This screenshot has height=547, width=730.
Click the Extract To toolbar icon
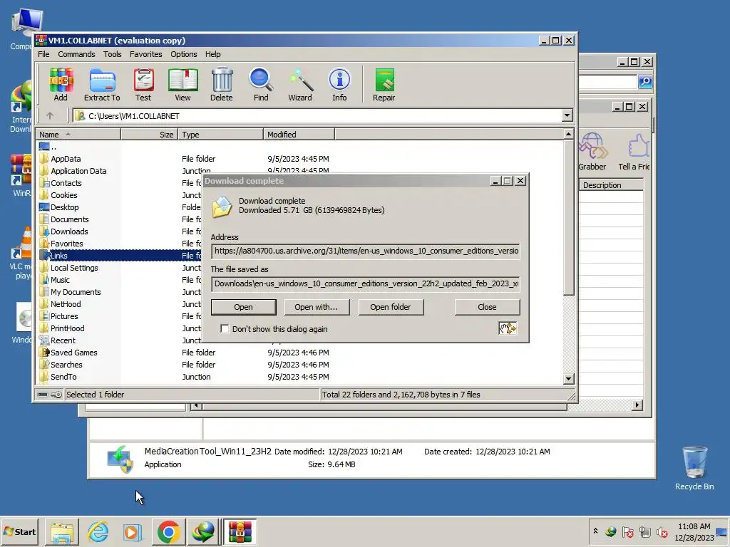102,85
